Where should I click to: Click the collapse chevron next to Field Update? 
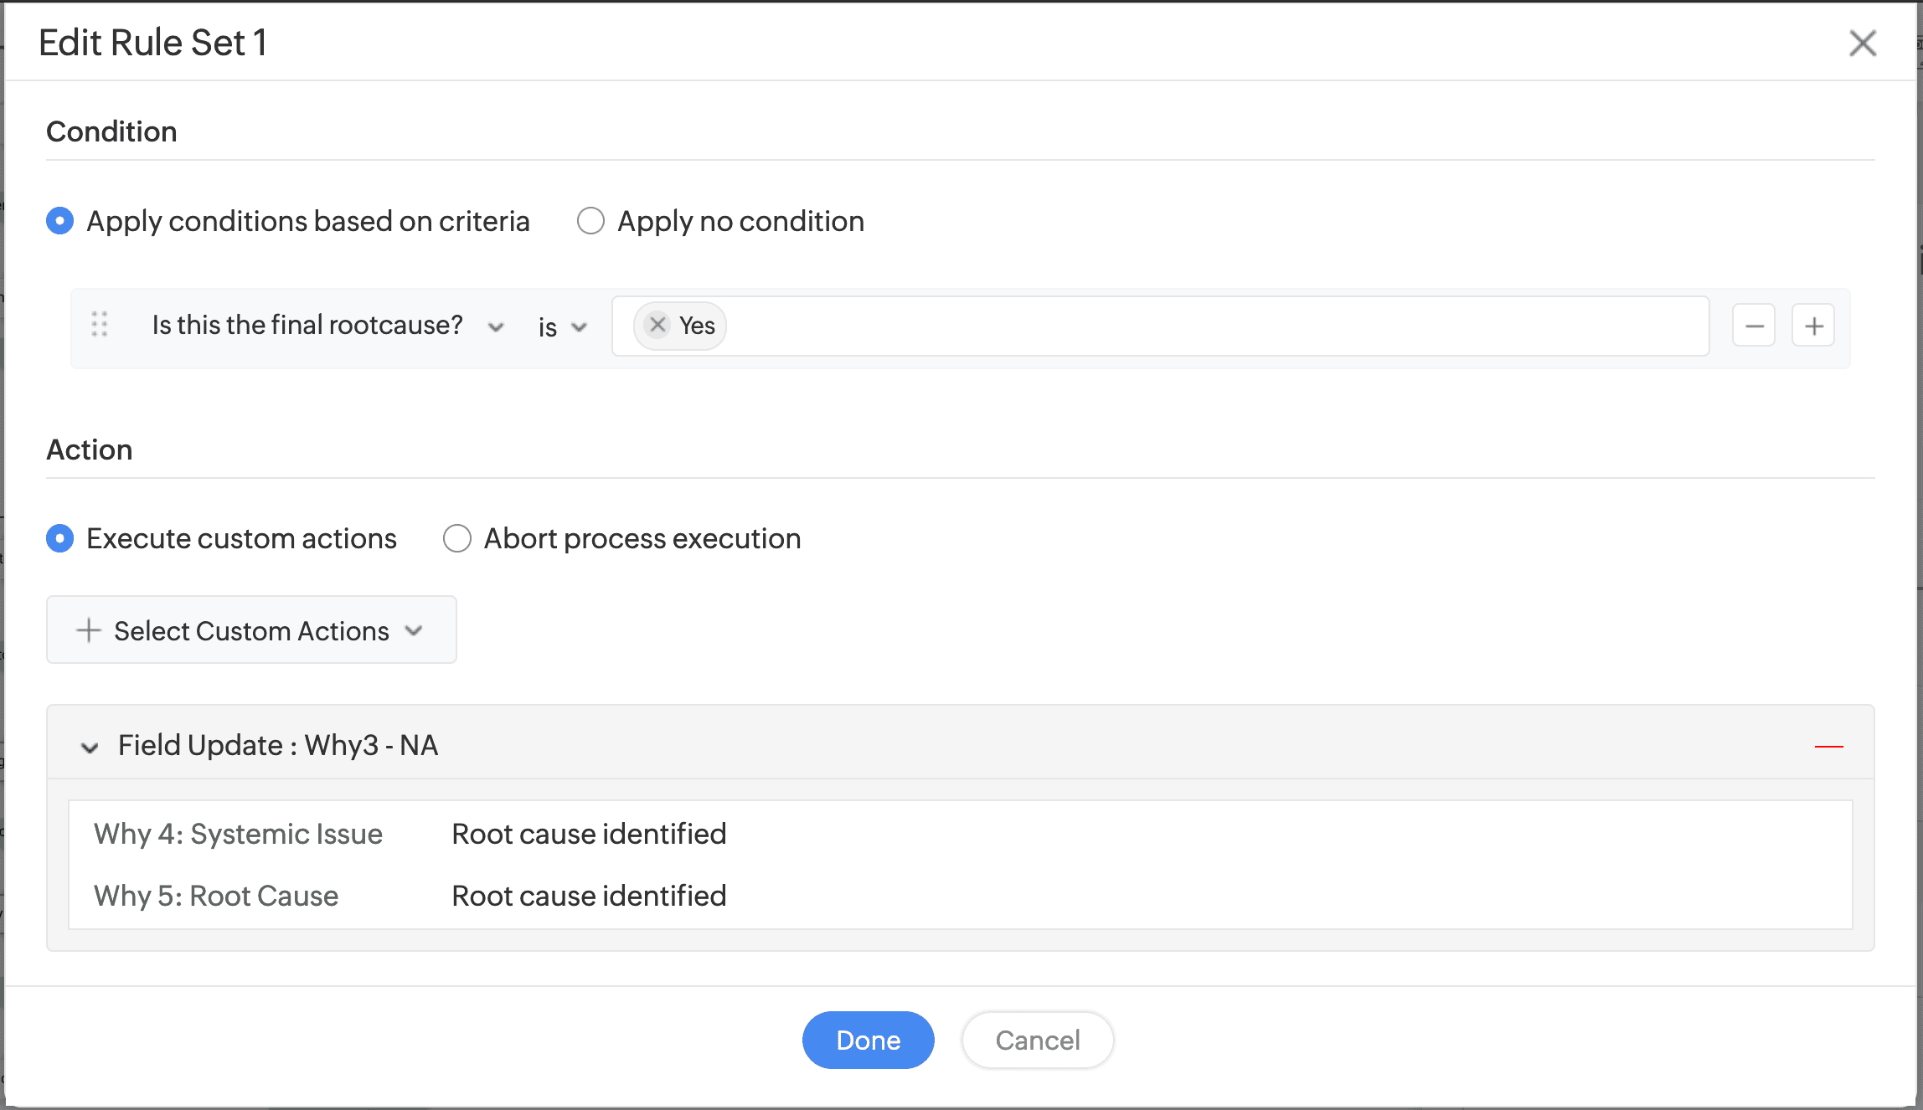[x=90, y=748]
